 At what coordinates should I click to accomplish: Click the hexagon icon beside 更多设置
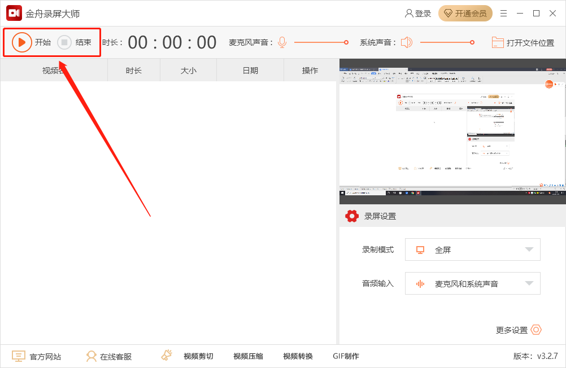click(x=536, y=330)
